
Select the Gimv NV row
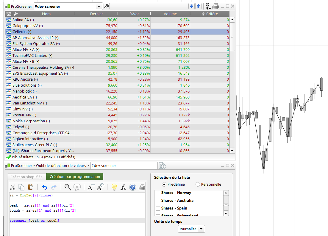pos(117,109)
